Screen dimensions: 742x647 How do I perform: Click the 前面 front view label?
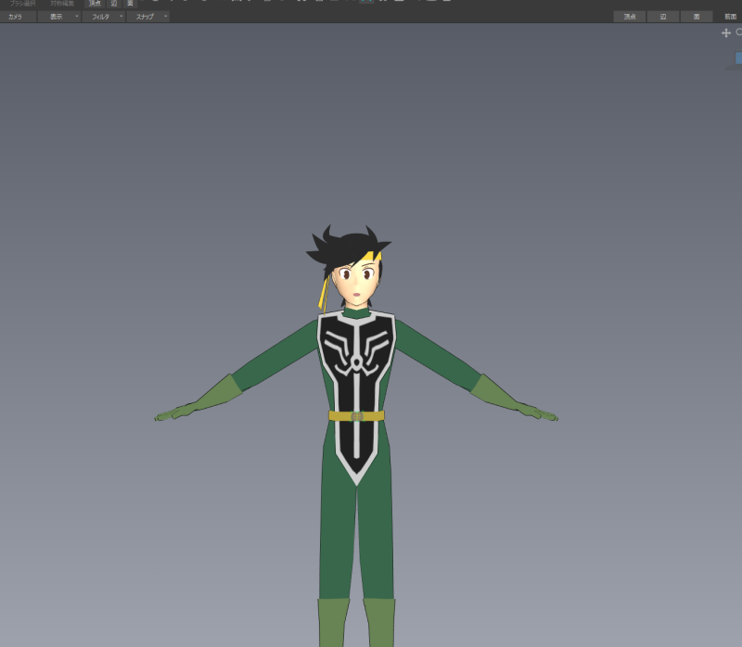(730, 17)
